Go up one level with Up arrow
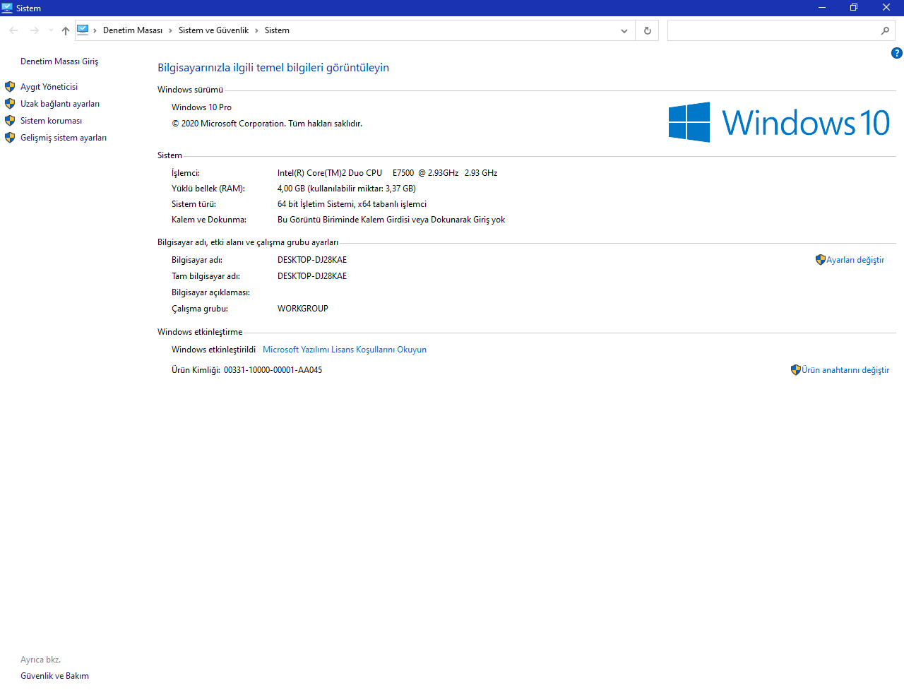Viewport: 904px width, 695px height. pyautogui.click(x=66, y=30)
